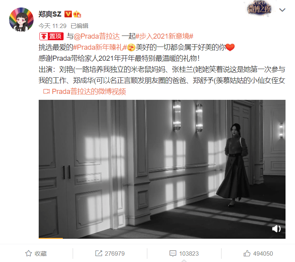Click the 郑爽SZ profile avatar
The image size is (295, 262).
tap(21, 19)
